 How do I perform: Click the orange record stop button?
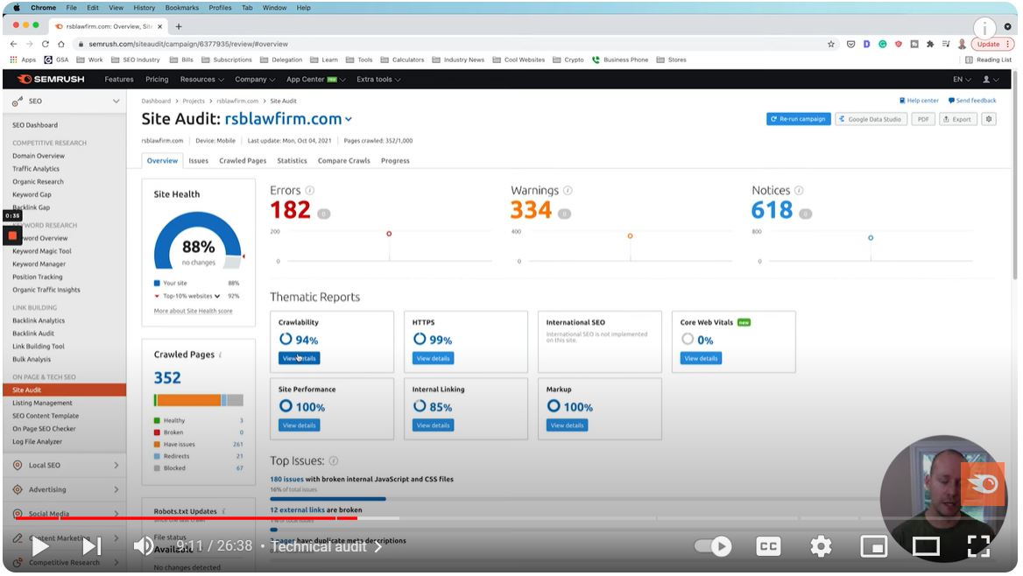[12, 235]
